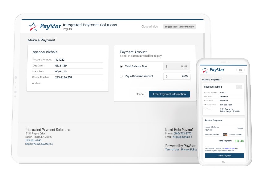
Task: Click the PayStar star logo on phone
Action: coord(205,70)
